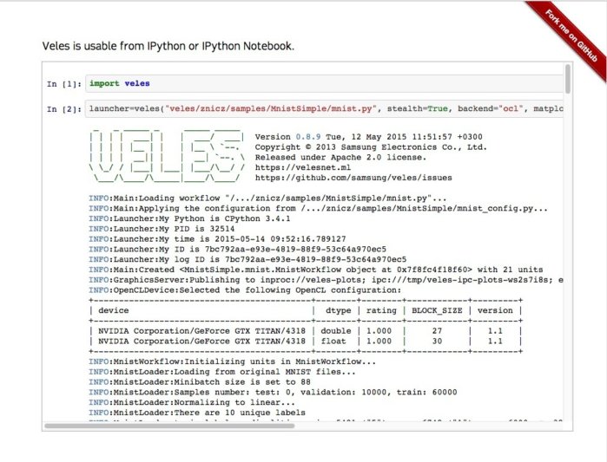Click the BLOCK_SIZE column header

[x=435, y=310]
